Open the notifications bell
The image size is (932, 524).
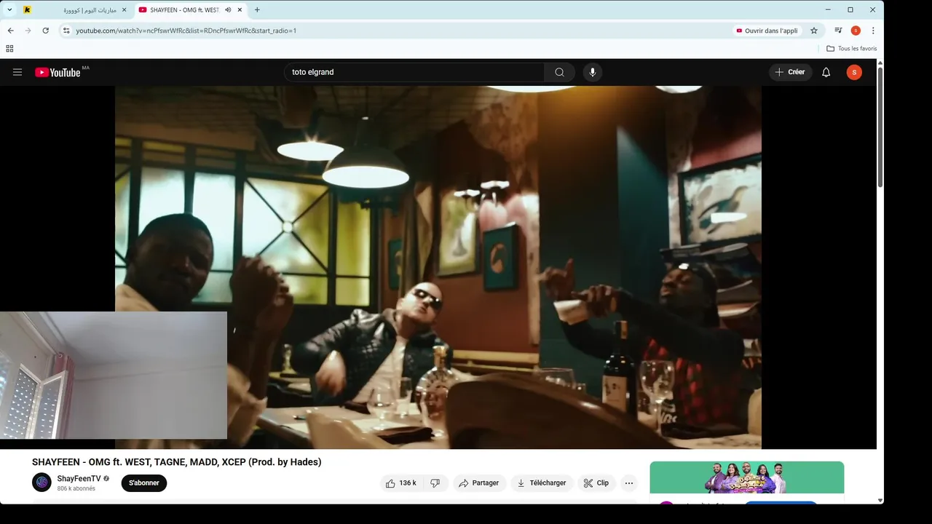[826, 72]
